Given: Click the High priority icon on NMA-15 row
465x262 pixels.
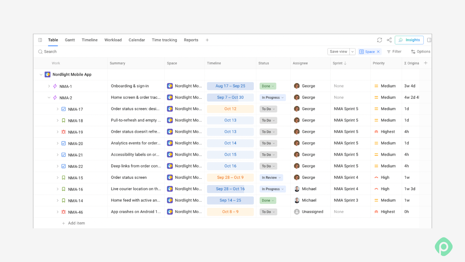Looking at the screenshot, I should click(376, 177).
